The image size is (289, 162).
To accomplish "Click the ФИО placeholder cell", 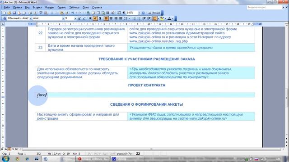I will 191,117.
